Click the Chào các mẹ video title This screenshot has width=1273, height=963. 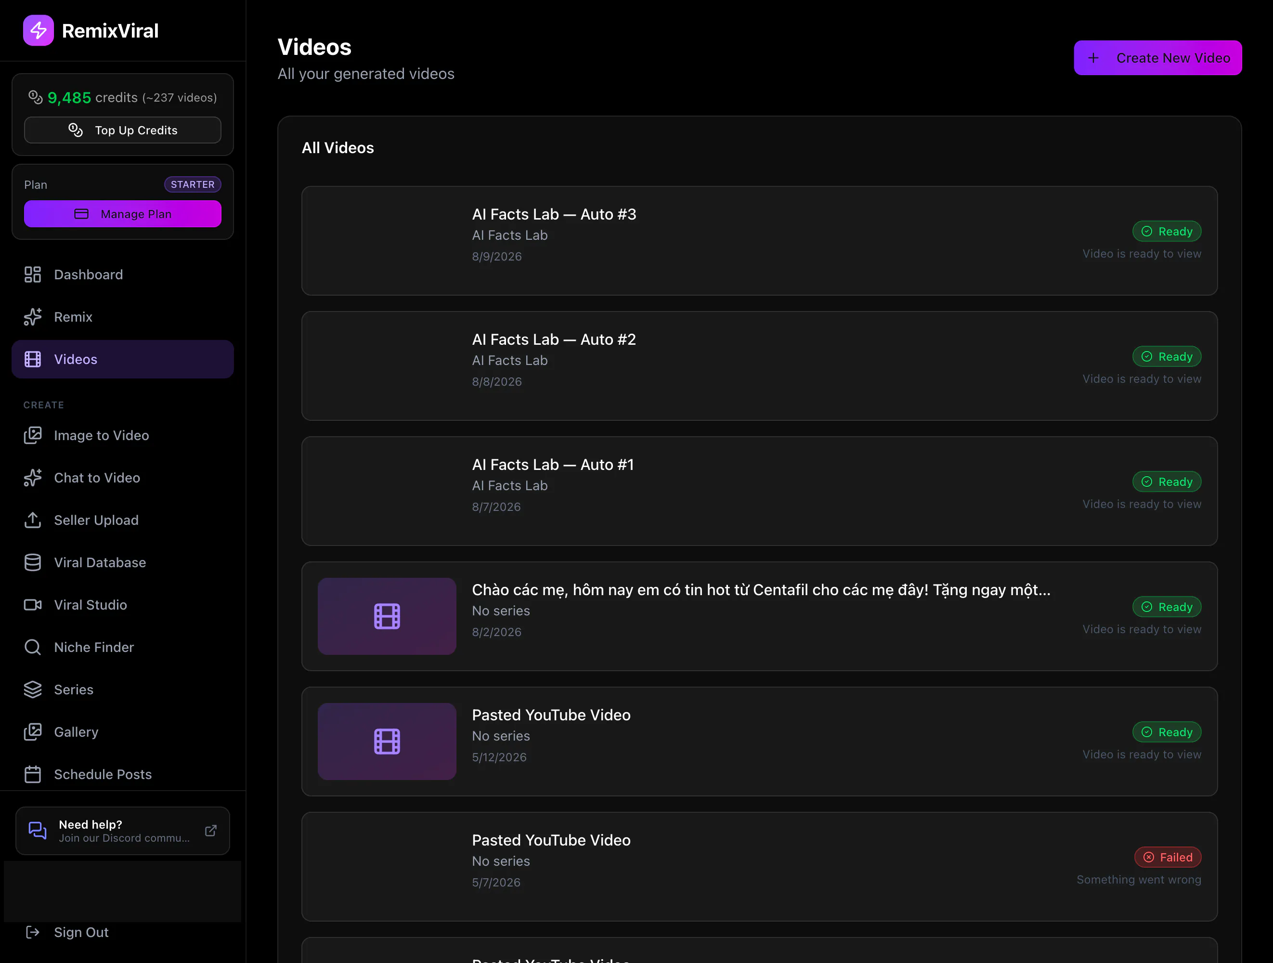pyautogui.click(x=761, y=590)
